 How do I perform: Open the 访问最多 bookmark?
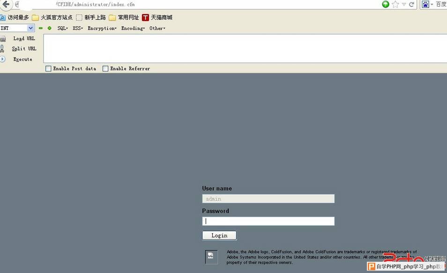point(15,17)
